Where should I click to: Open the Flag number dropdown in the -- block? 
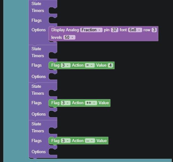tap(66, 141)
